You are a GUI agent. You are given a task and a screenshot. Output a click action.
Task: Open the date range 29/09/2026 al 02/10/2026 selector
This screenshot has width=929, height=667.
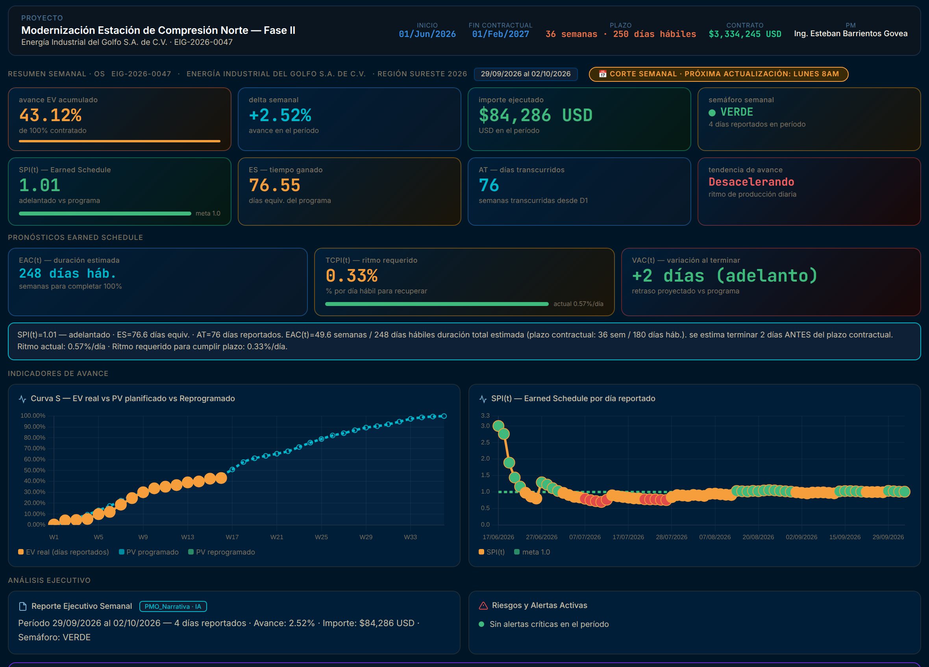pyautogui.click(x=526, y=74)
